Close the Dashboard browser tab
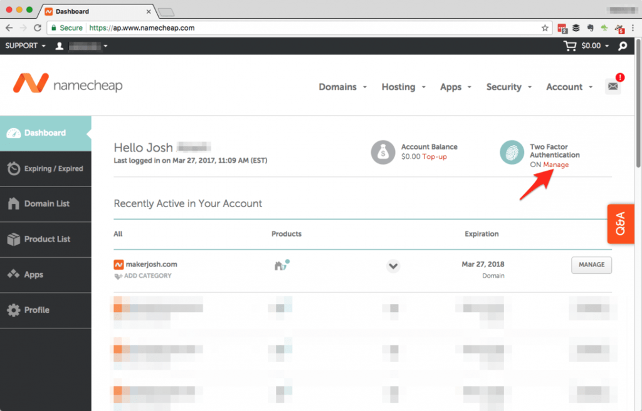This screenshot has width=642, height=411. (149, 11)
